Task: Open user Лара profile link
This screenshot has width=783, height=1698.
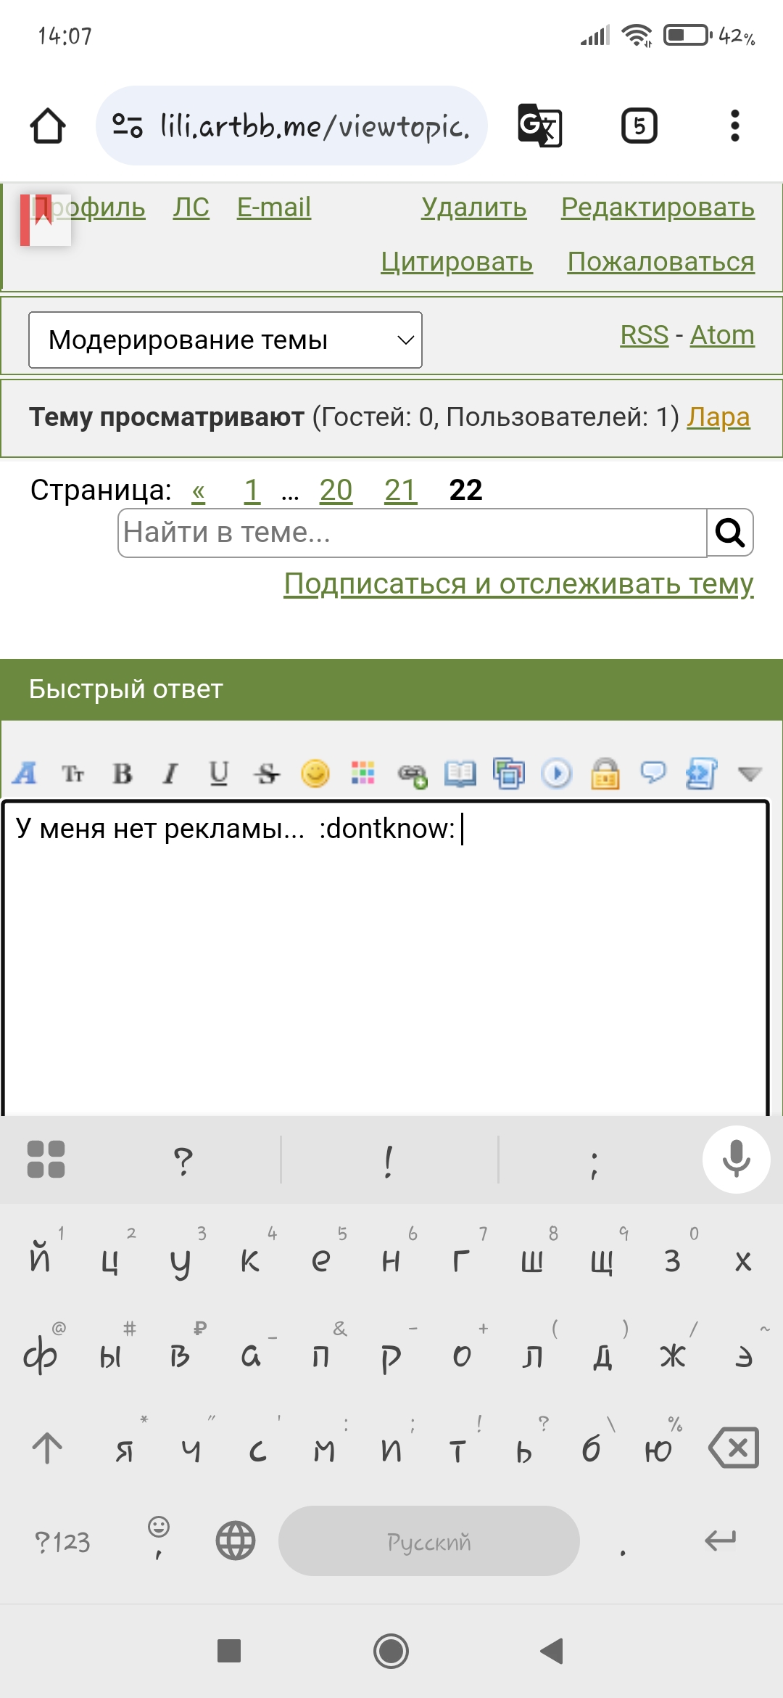Action: tap(718, 417)
